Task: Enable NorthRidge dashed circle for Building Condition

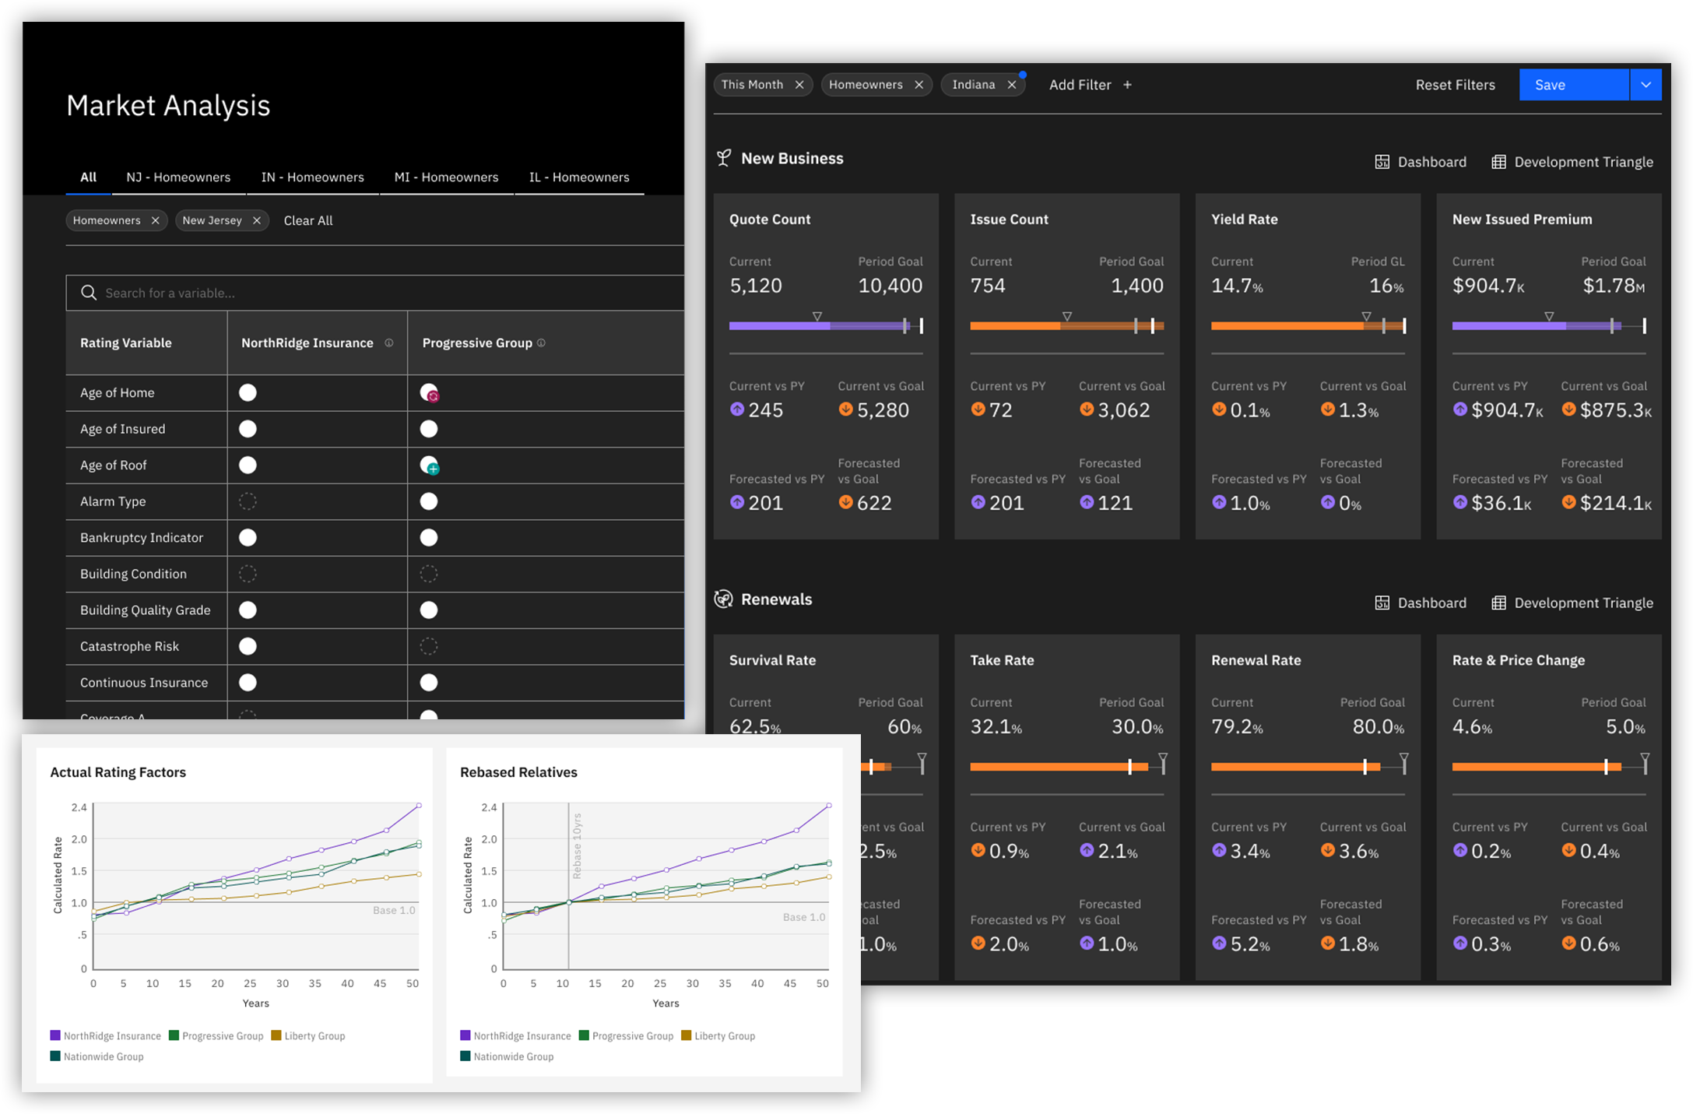Action: click(248, 575)
